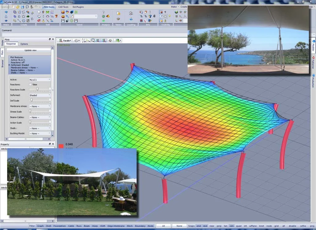This screenshot has height=230, width=316.
Task: Toggle the Foundation filter
Action: (60, 226)
